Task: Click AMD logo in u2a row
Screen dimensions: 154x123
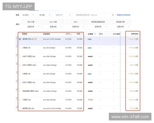Action: 90,108
